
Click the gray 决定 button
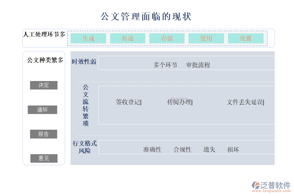[x=44, y=85]
